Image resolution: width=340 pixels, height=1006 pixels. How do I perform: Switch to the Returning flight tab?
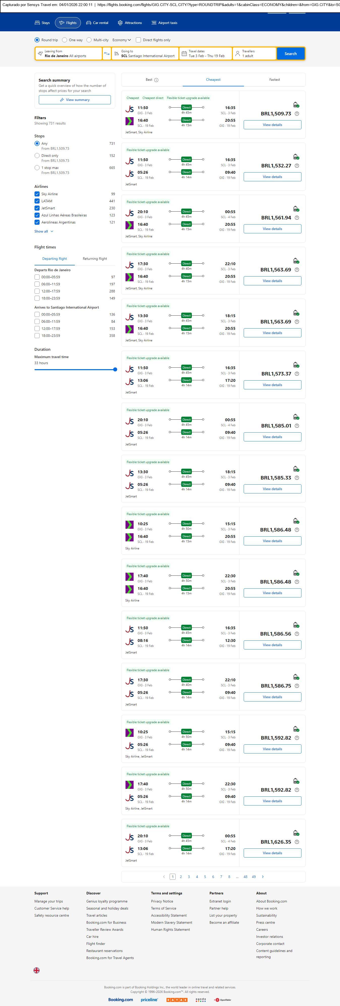[95, 259]
